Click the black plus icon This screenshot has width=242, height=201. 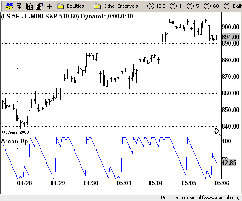coord(50,6)
